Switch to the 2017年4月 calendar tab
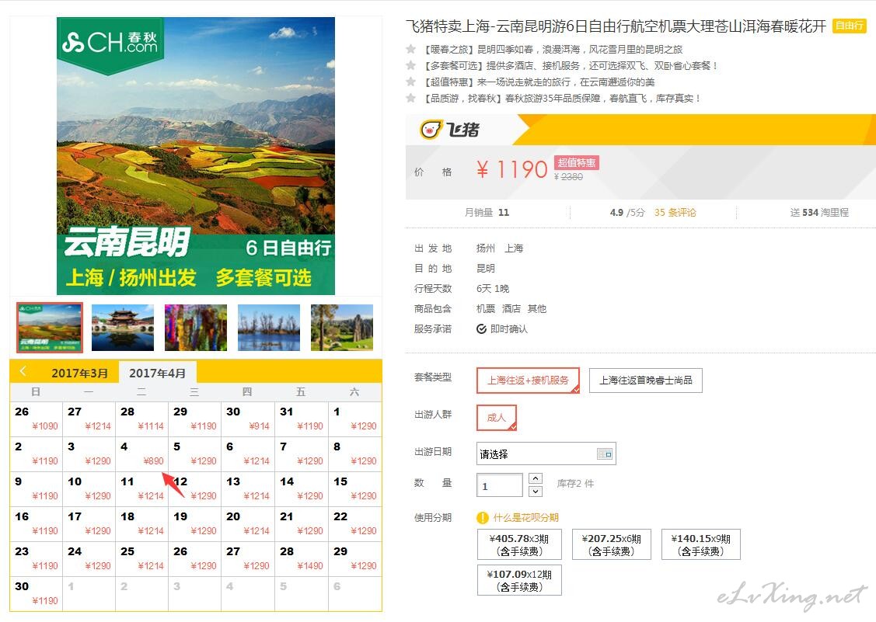876x622 pixels. click(157, 373)
